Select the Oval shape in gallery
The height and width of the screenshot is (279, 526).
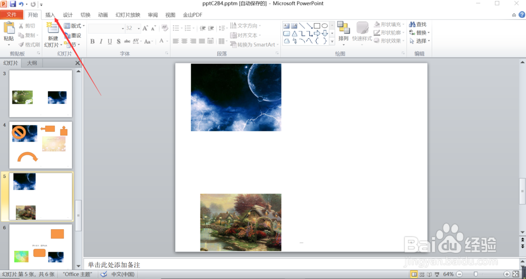tap(325, 26)
